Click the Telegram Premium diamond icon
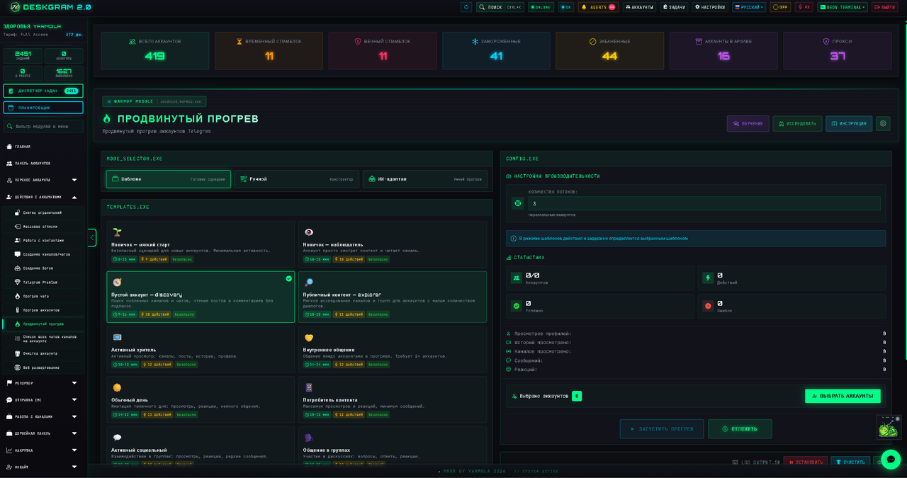Viewport: 907px width, 478px height. coord(18,282)
